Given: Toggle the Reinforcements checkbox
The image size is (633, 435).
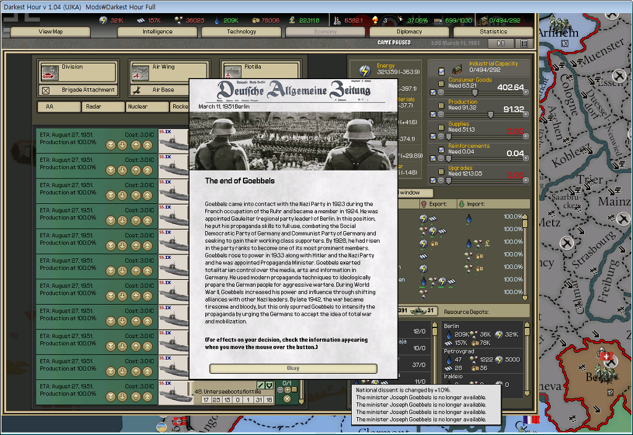Looking at the screenshot, I should 441,150.
